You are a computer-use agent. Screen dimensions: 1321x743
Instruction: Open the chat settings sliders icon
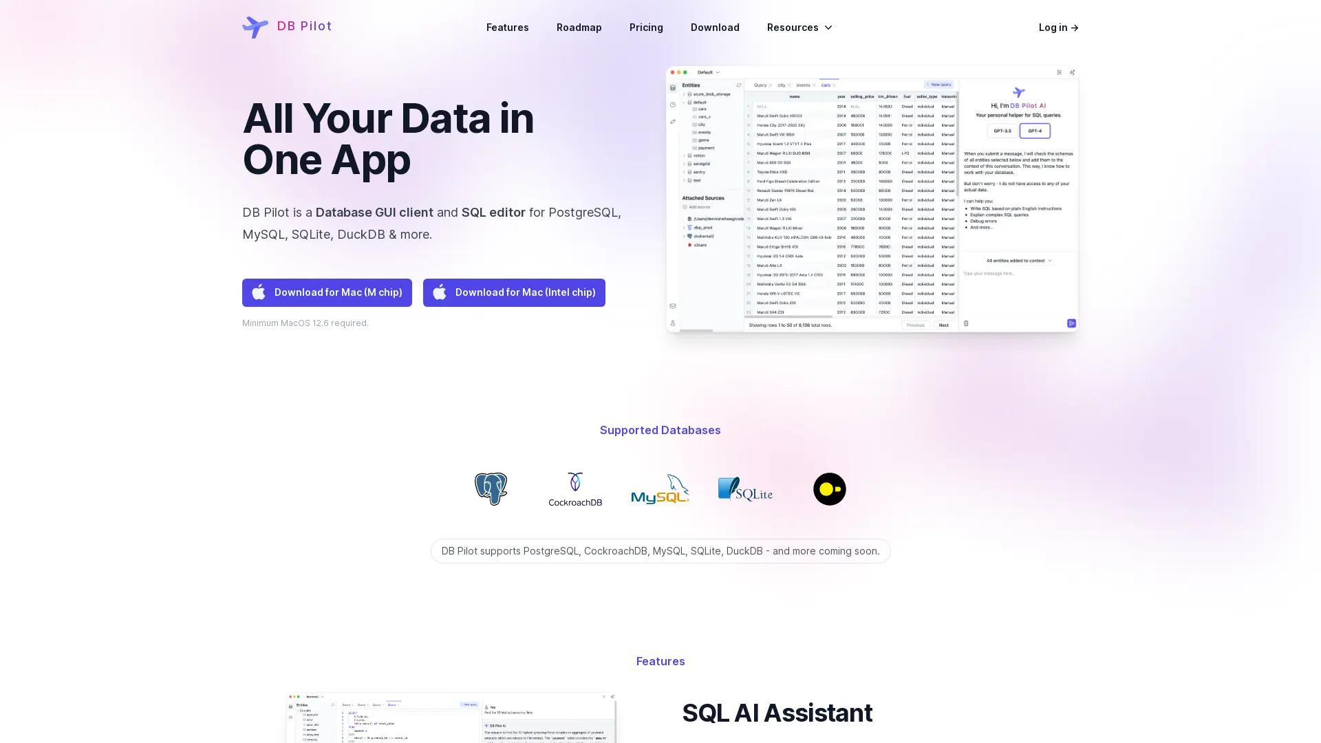(1060, 73)
